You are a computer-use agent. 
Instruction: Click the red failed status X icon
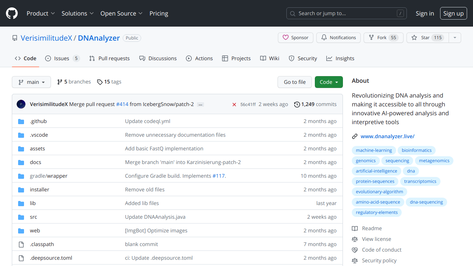[234, 105]
